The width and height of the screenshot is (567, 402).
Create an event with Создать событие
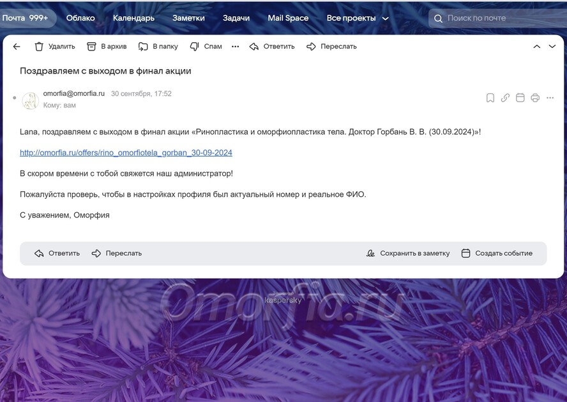coord(497,253)
